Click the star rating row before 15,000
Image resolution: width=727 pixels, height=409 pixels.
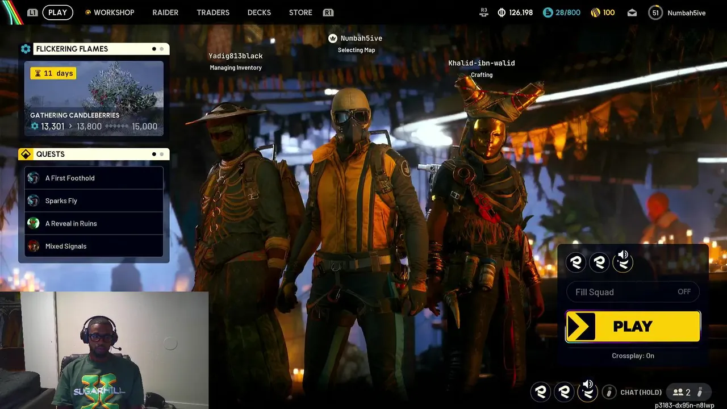[116, 127]
